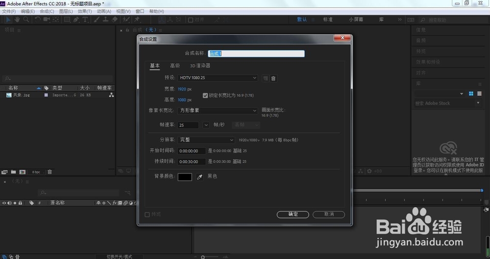The width and height of the screenshot is (490, 259).
Task: Toggle 锁定长宽比 checkbox
Action: [205, 95]
